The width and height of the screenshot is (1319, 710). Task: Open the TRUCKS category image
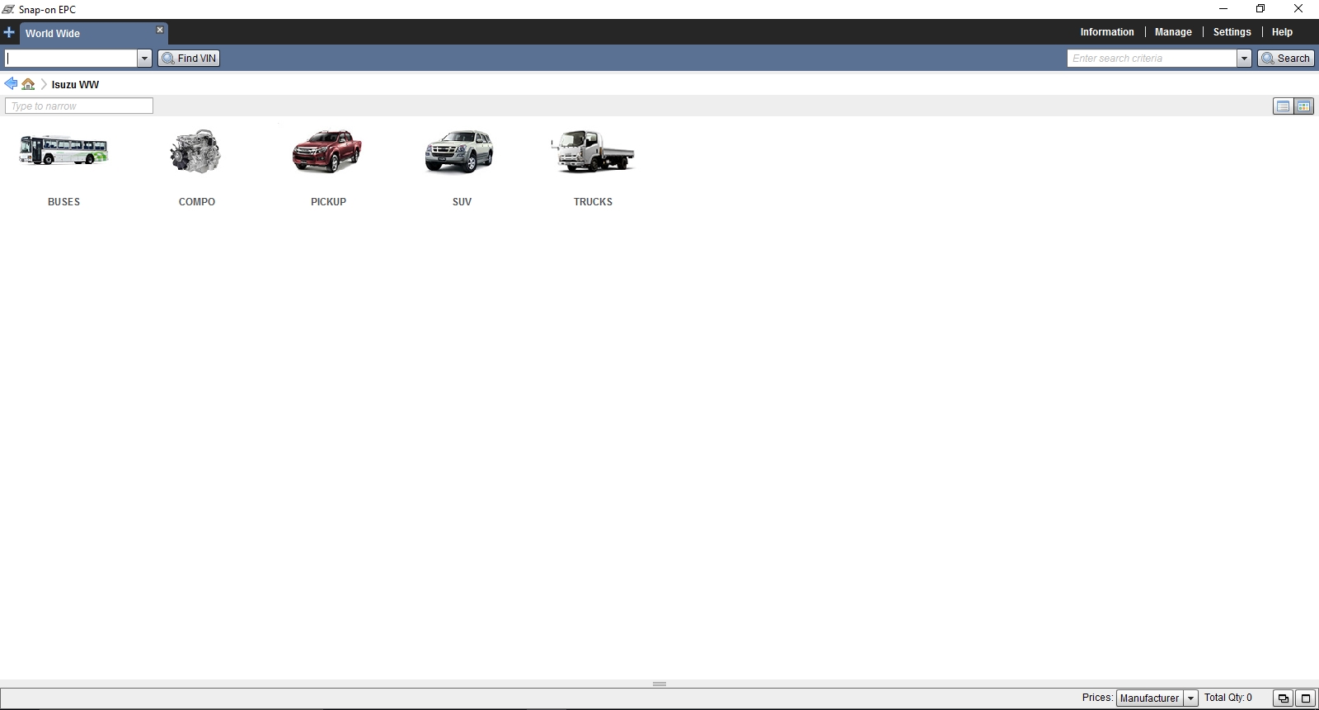tap(593, 151)
